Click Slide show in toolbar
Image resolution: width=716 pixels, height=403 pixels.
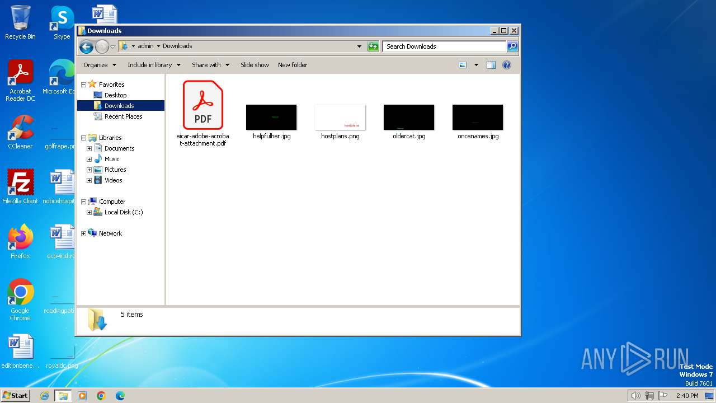coord(255,65)
